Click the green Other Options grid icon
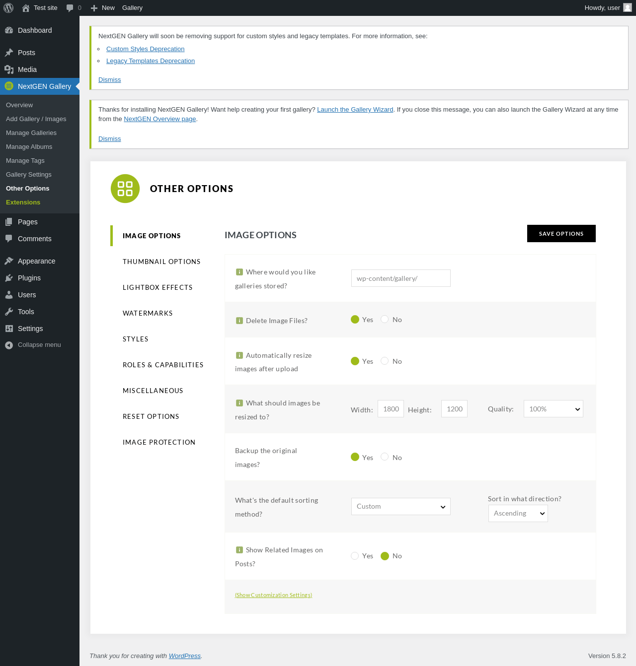 pos(125,189)
